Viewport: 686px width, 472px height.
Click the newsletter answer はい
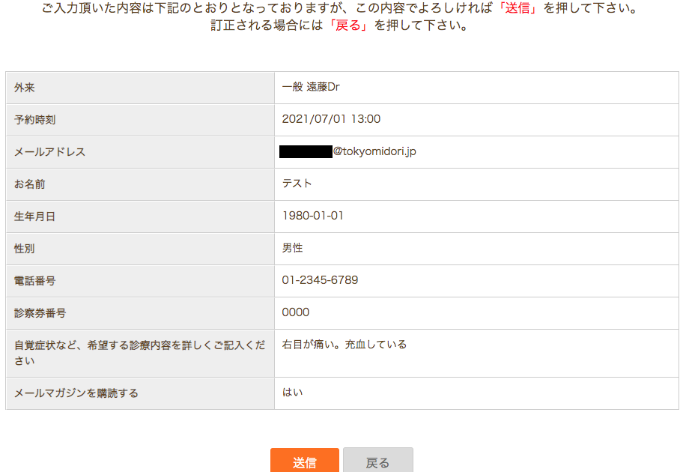292,393
